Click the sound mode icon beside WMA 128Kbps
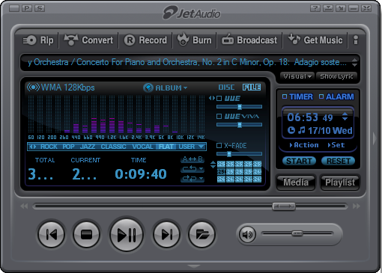 pos(33,88)
